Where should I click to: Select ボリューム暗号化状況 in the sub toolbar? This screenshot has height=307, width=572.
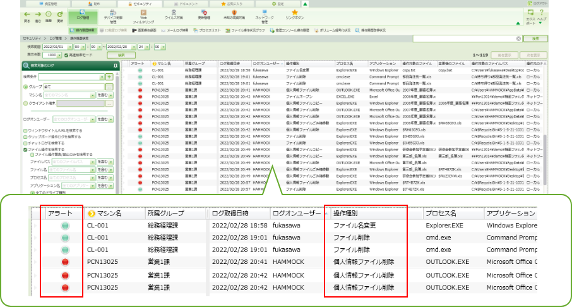point(332,30)
